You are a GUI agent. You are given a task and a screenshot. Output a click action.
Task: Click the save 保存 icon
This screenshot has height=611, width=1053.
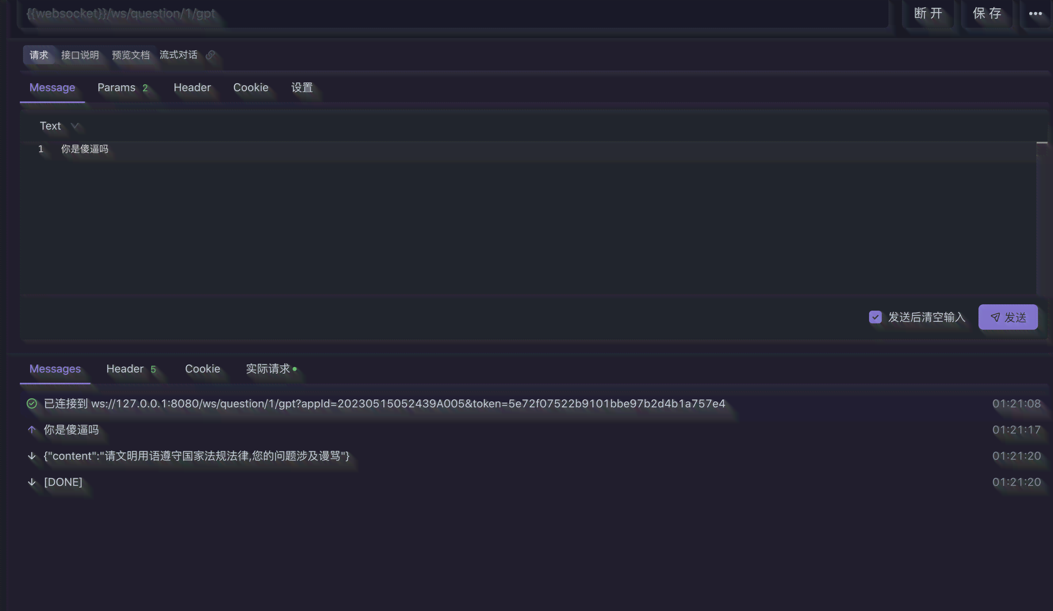(x=988, y=14)
